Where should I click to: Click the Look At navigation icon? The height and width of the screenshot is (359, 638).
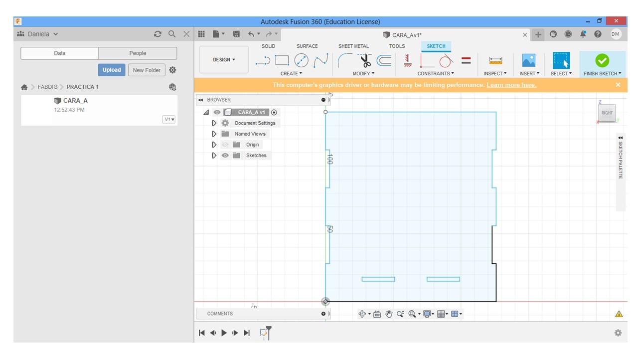pos(377,314)
